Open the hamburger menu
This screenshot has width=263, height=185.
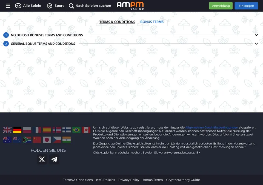[x=8, y=6]
